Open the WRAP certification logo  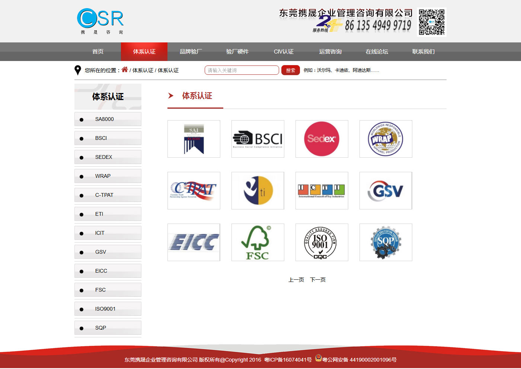pyautogui.click(x=386, y=139)
